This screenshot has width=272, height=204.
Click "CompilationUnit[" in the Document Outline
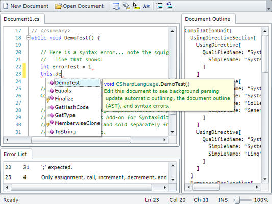coord(208,31)
